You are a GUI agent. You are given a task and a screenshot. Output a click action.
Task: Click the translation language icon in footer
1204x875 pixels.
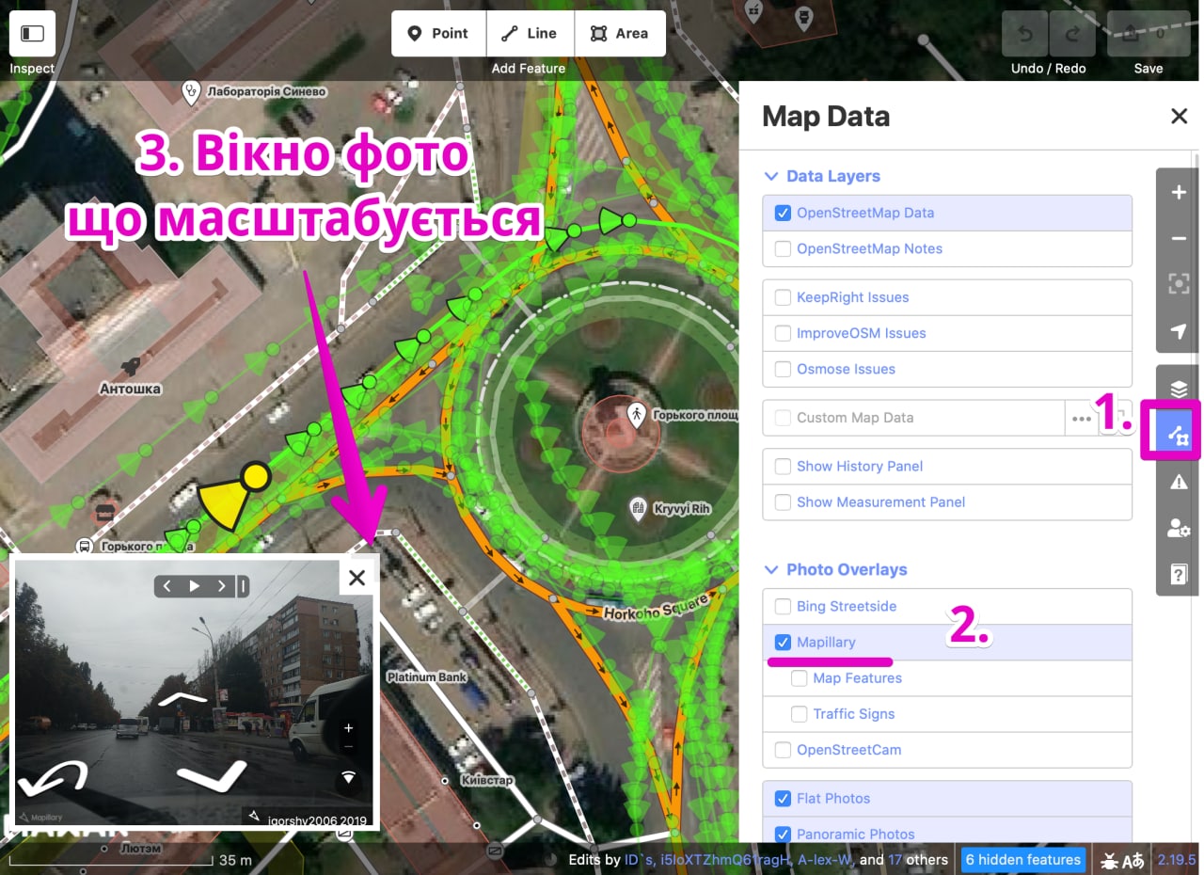[1133, 860]
